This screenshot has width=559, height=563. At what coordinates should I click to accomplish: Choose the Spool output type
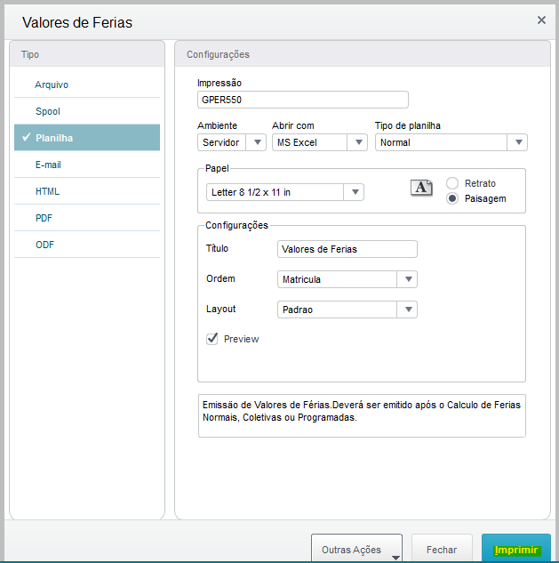tap(87, 111)
